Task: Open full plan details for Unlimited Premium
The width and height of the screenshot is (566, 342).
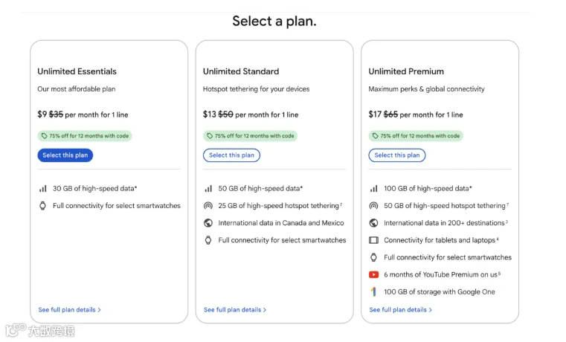Action: (400, 310)
